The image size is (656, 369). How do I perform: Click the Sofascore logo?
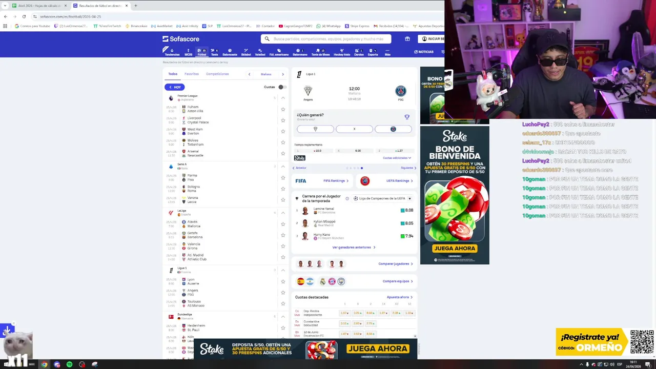click(x=181, y=39)
